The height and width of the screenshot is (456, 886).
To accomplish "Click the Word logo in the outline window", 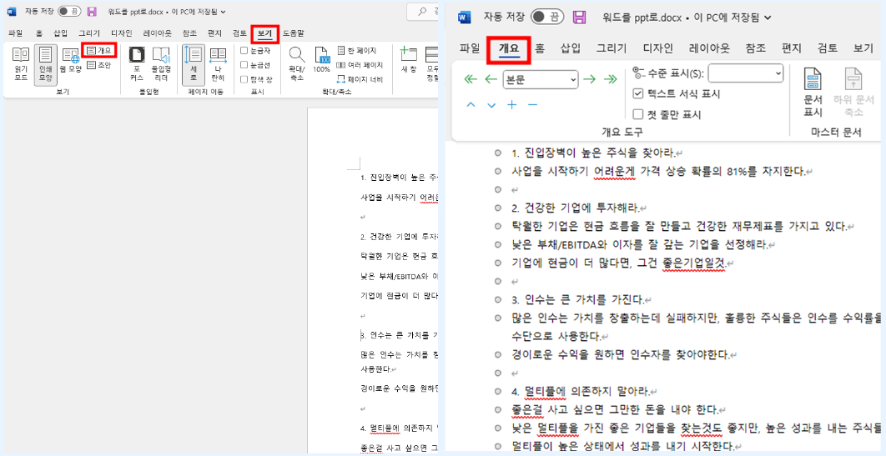I will tap(465, 17).
